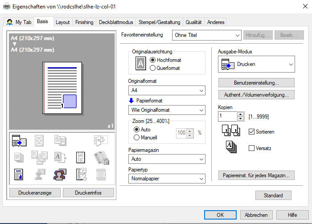Image resolution: width=312 pixels, height=224 pixels.
Task: Click the Drucken printer icon in Ausgabe-Modus
Action: coord(228,64)
